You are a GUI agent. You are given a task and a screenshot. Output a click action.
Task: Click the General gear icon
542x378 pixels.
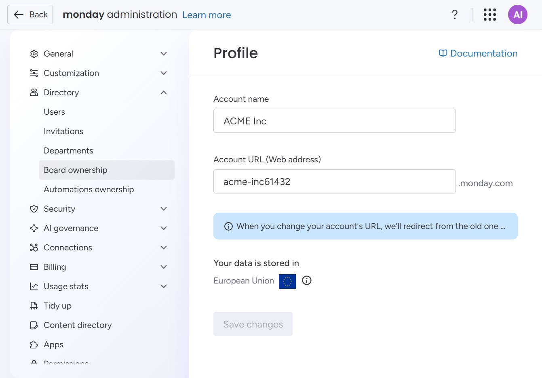34,54
